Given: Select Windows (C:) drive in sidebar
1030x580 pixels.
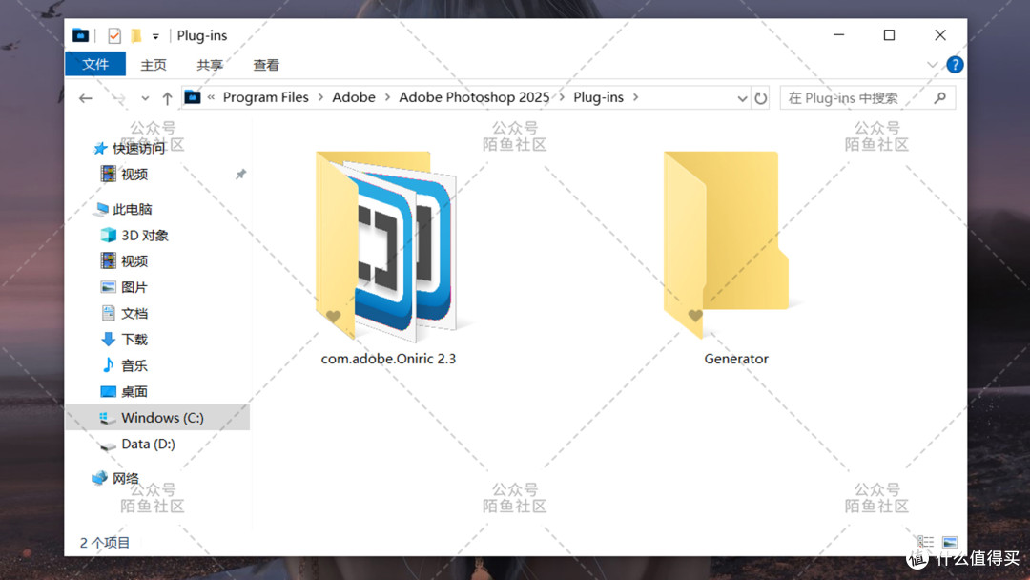Looking at the screenshot, I should pyautogui.click(x=157, y=417).
